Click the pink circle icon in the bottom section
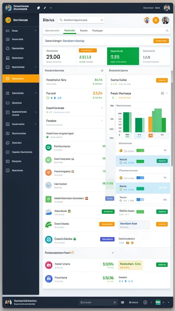175x311 pixels. click(49, 265)
